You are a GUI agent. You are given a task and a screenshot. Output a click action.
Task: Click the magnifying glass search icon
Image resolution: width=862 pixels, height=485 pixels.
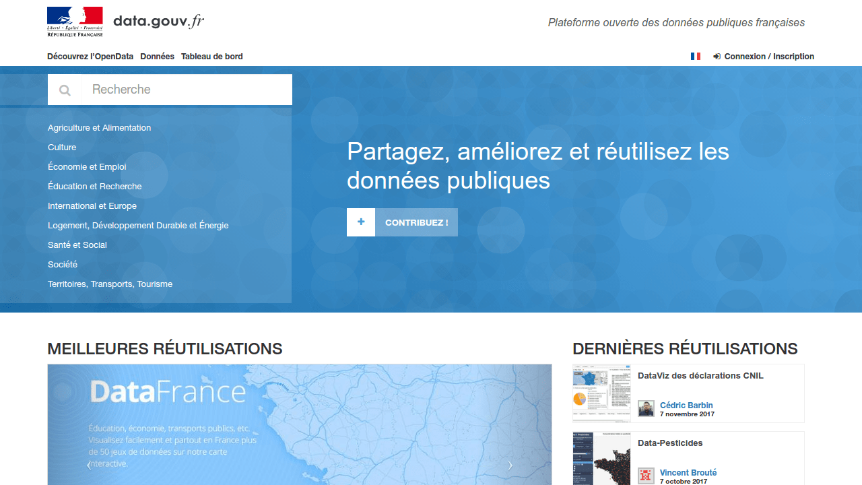point(65,90)
